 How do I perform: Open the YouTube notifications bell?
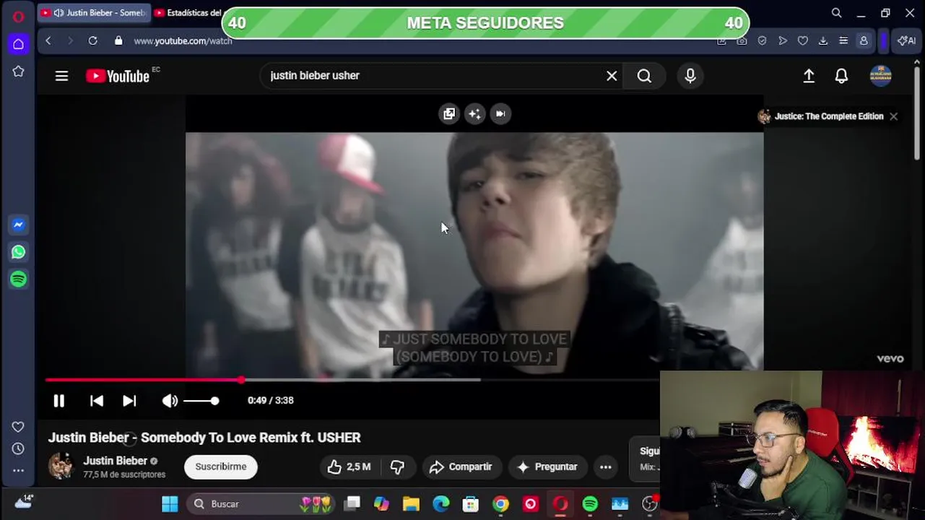click(x=841, y=76)
